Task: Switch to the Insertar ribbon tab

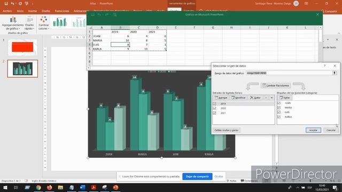Action: [33, 11]
